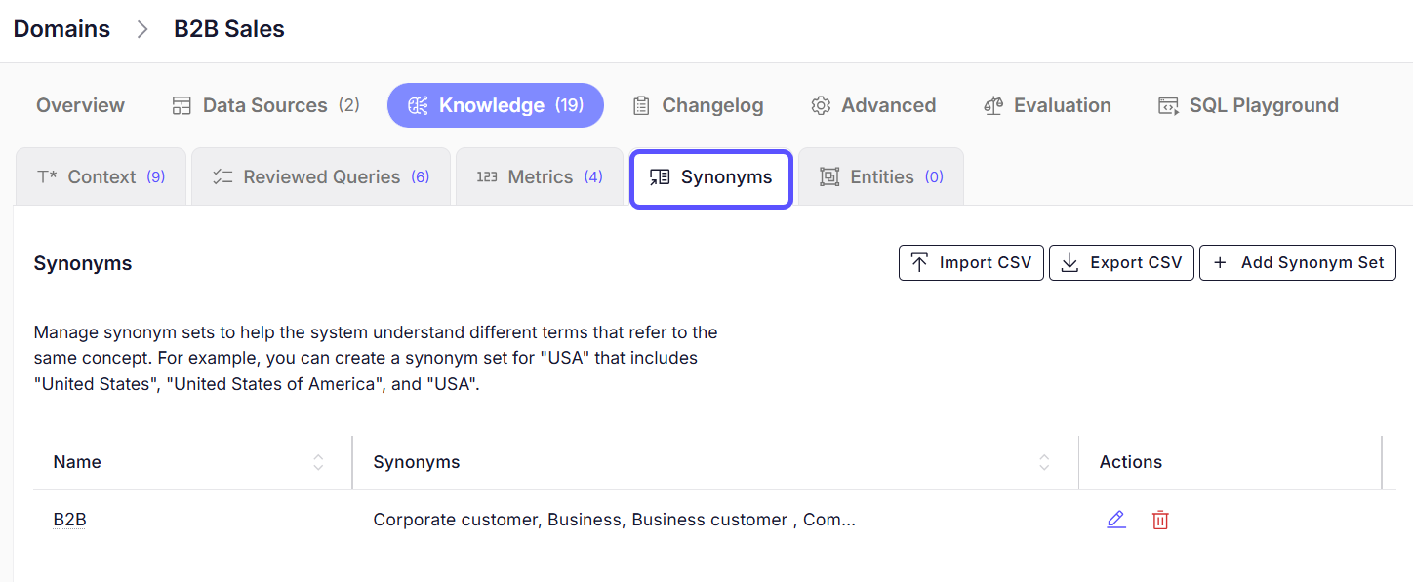
Task: Open the B2B synonym set link
Action: point(69,520)
